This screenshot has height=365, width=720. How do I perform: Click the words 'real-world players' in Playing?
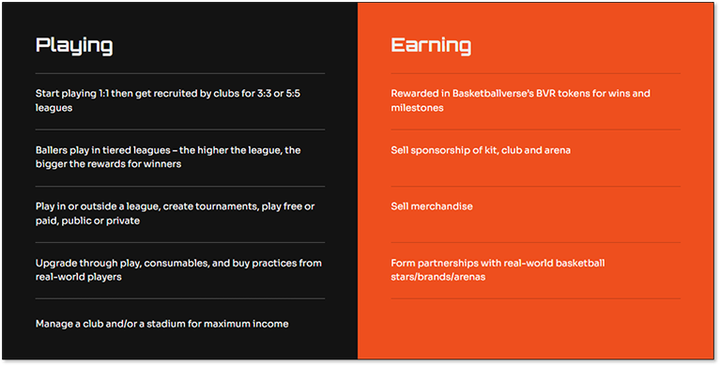tap(79, 277)
